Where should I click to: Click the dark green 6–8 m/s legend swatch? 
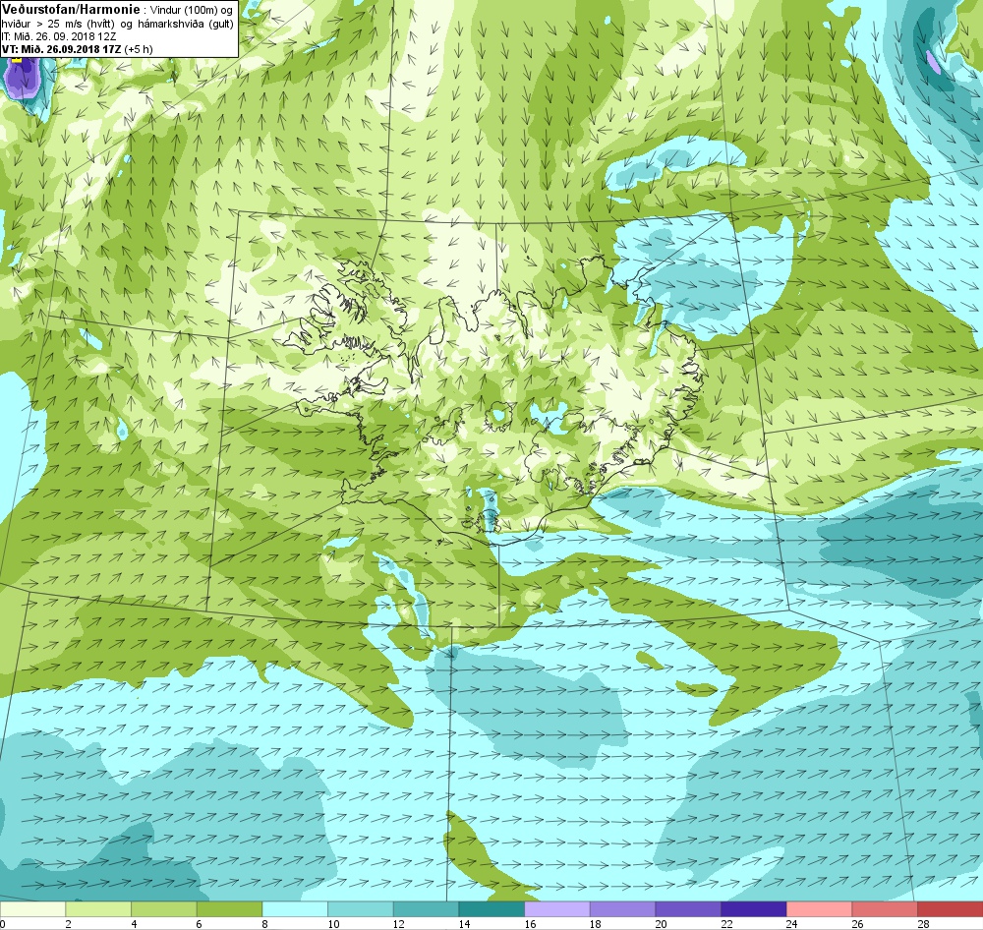(x=229, y=909)
